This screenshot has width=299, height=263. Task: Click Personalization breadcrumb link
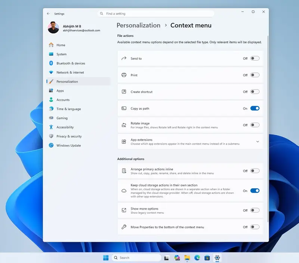tap(138, 25)
